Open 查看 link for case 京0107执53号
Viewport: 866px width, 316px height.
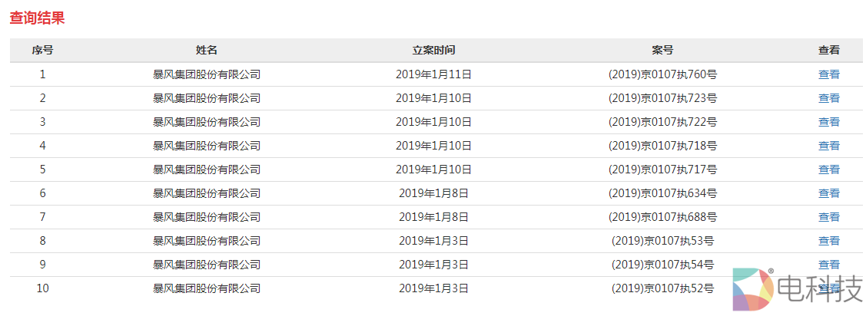[x=828, y=241]
